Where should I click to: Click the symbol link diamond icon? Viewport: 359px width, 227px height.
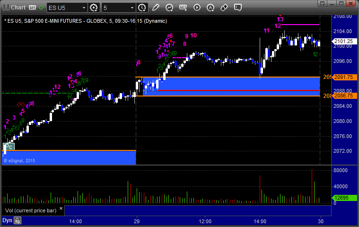click(224, 8)
